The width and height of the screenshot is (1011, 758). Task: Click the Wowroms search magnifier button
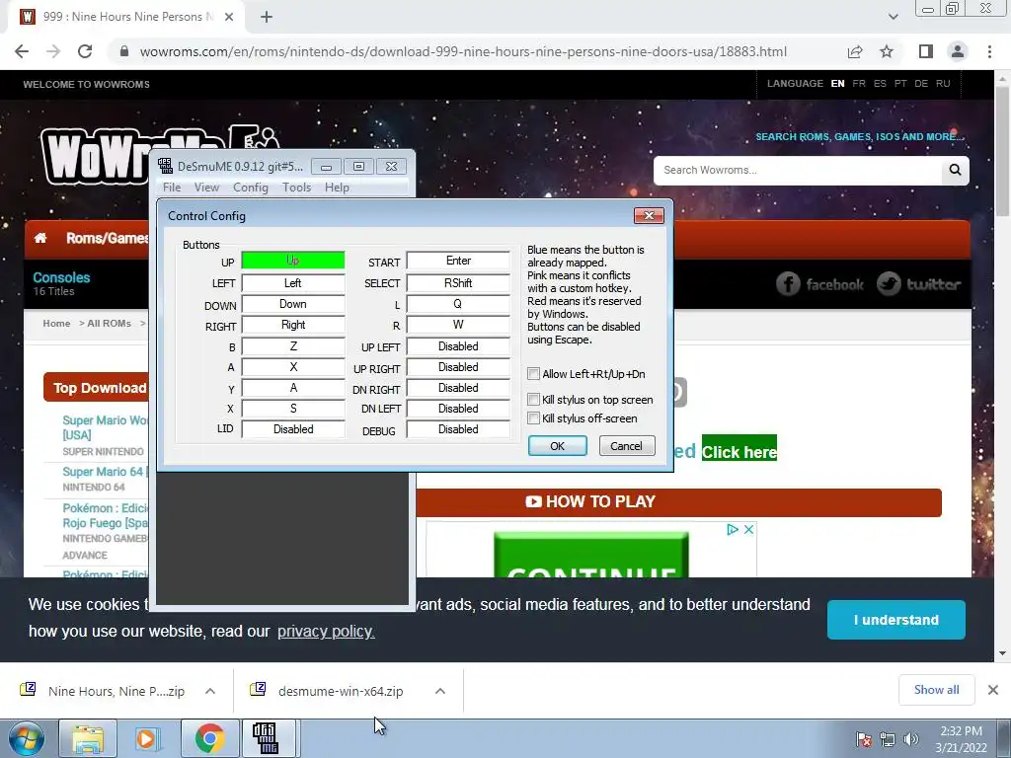click(x=955, y=170)
